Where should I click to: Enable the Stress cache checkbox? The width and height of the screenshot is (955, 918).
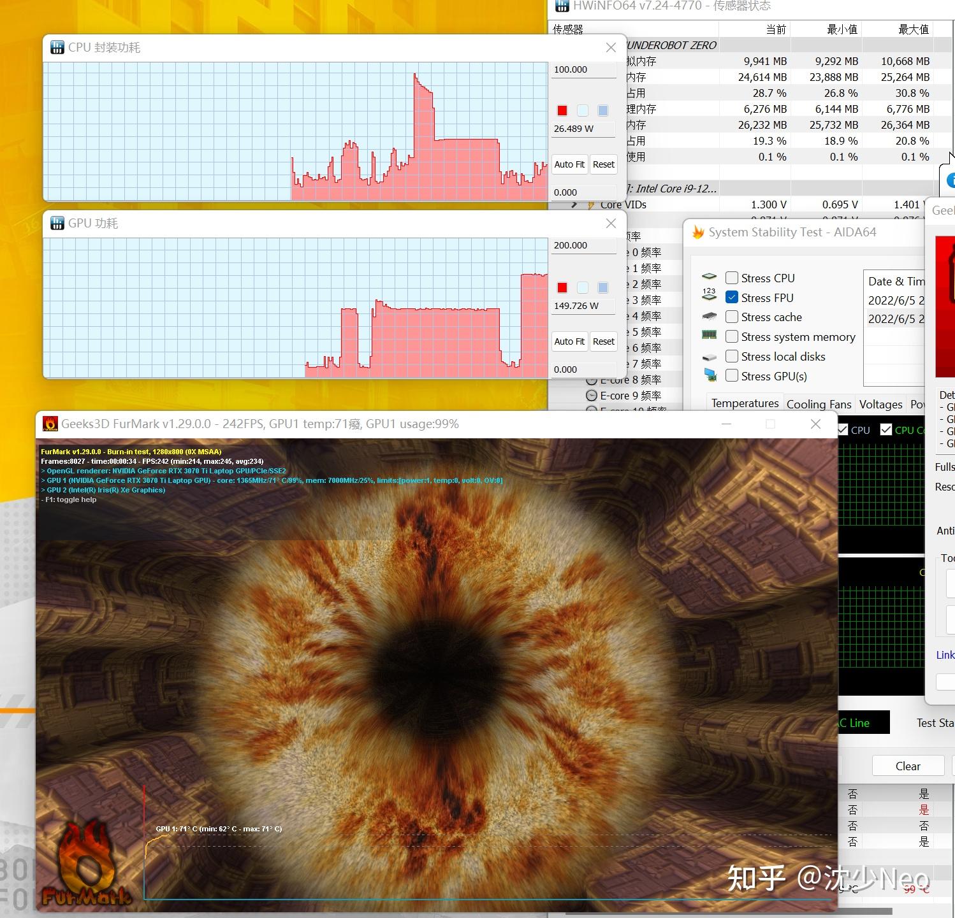pyautogui.click(x=732, y=317)
